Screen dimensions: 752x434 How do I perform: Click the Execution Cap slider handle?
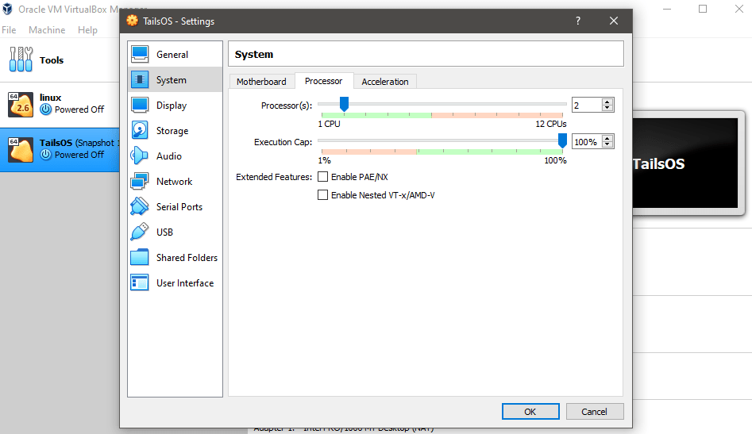pyautogui.click(x=562, y=140)
